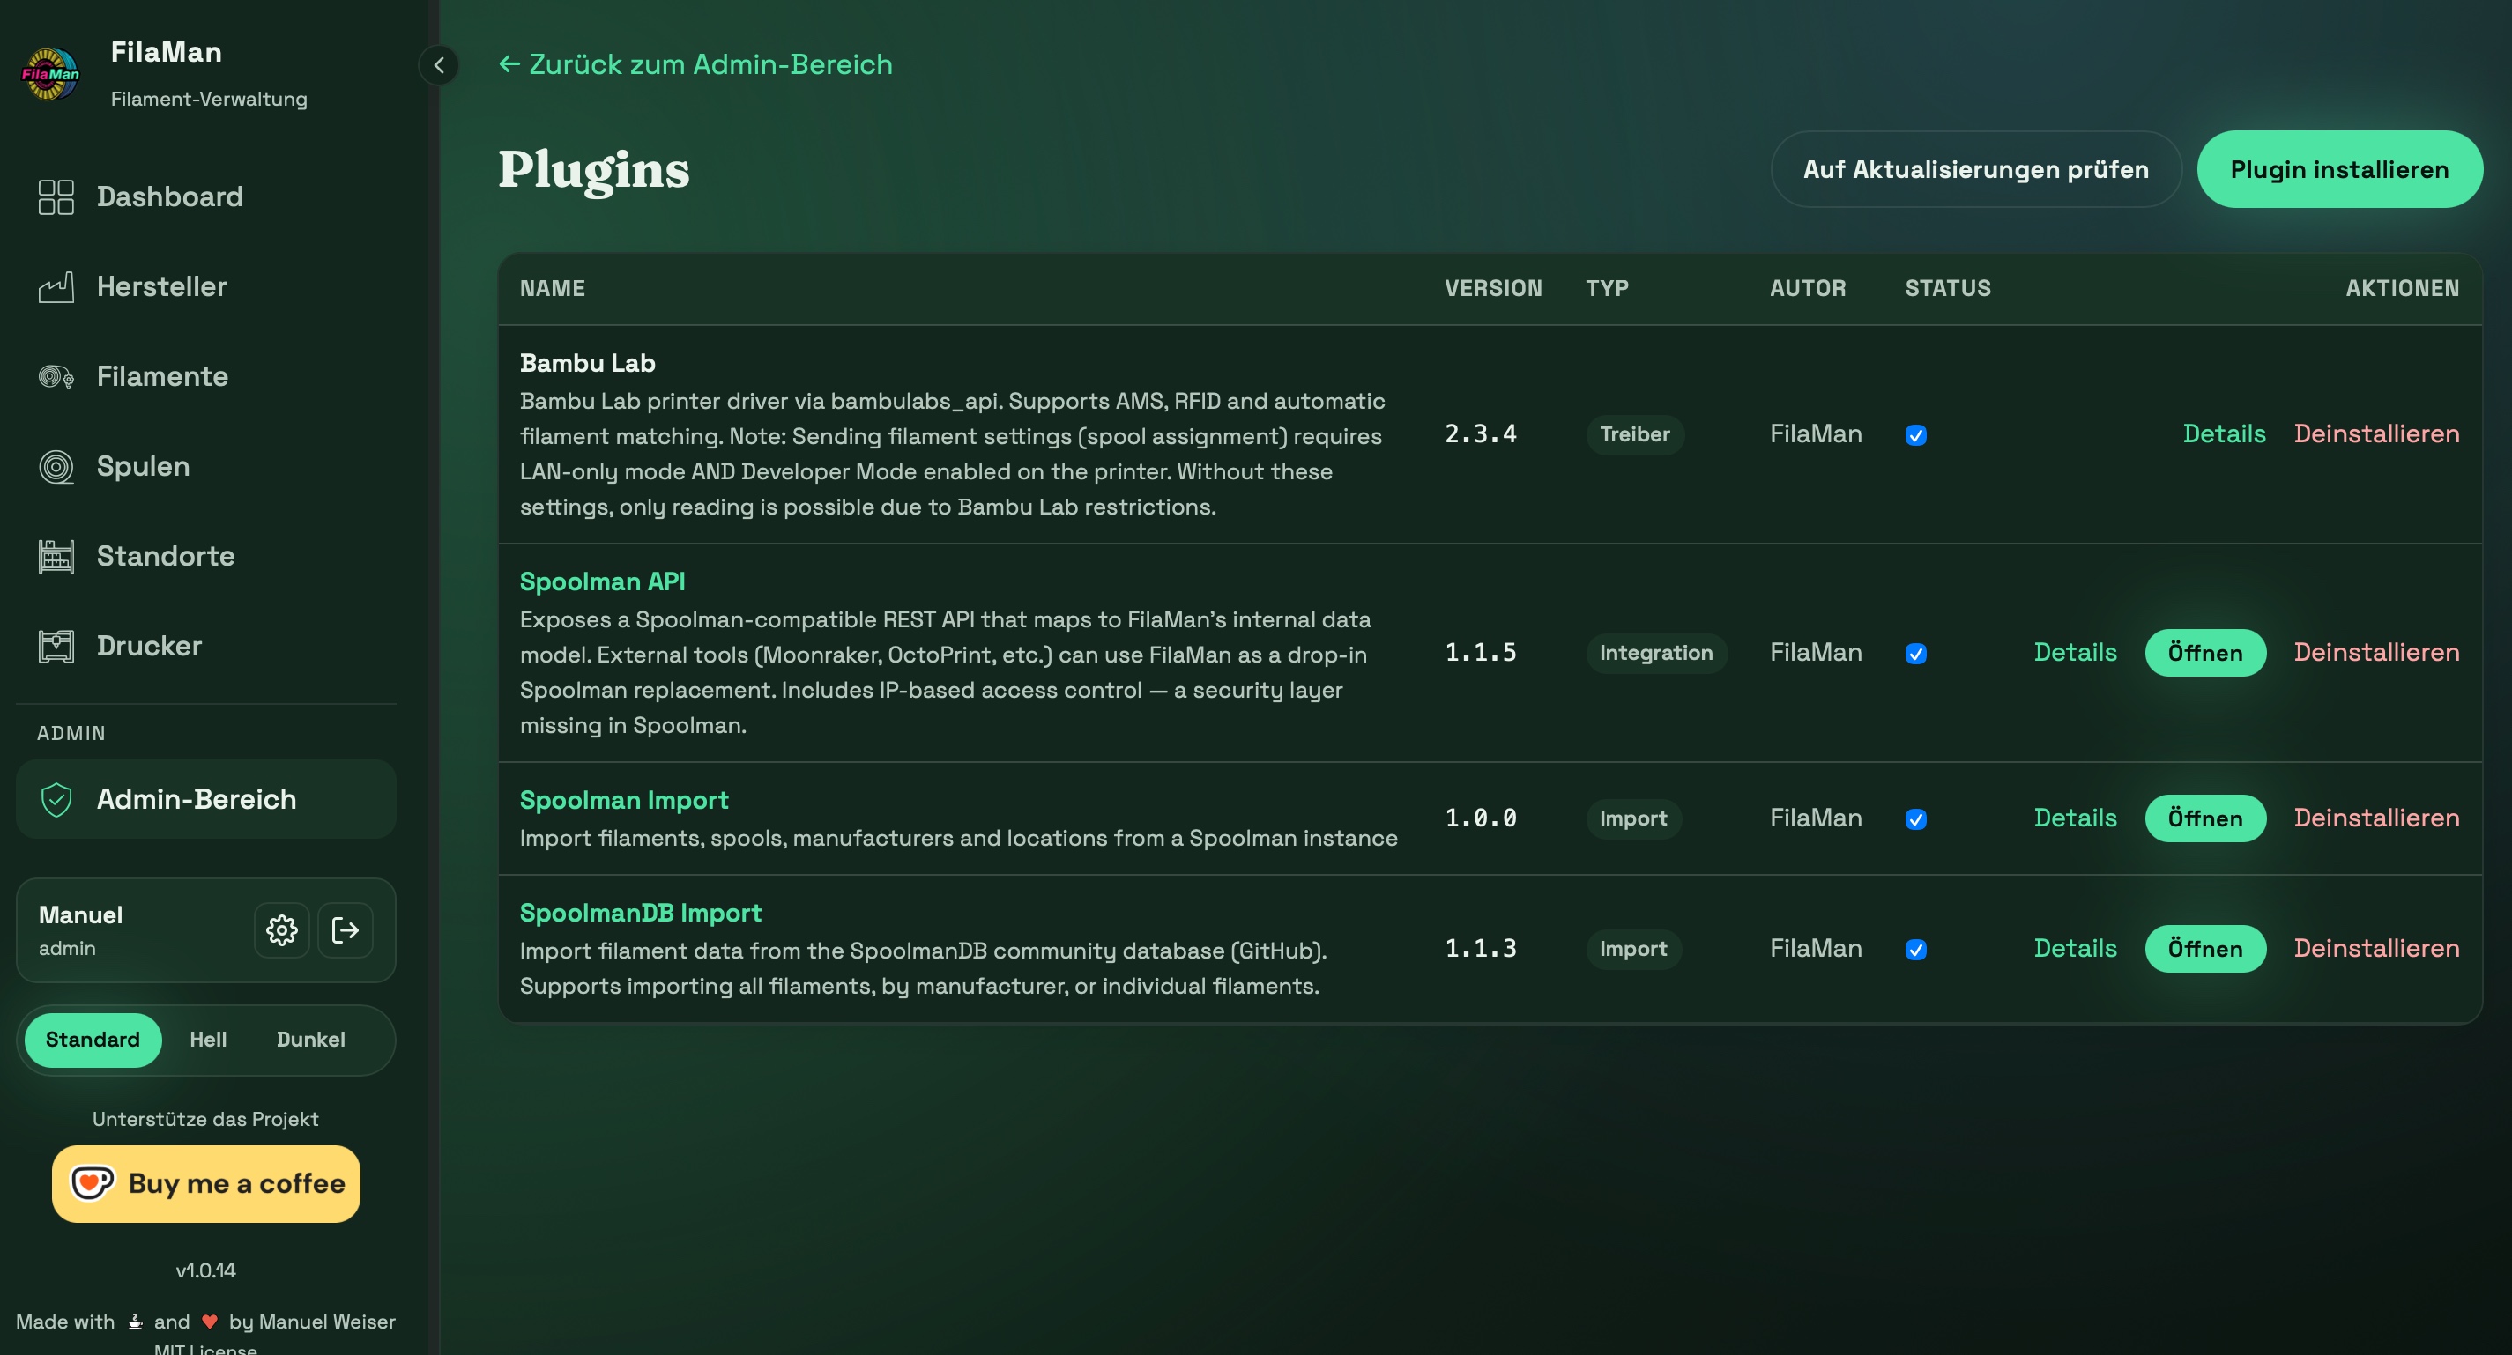Open Standorte with the shelf icon
The height and width of the screenshot is (1355, 2512).
pyautogui.click(x=56, y=556)
